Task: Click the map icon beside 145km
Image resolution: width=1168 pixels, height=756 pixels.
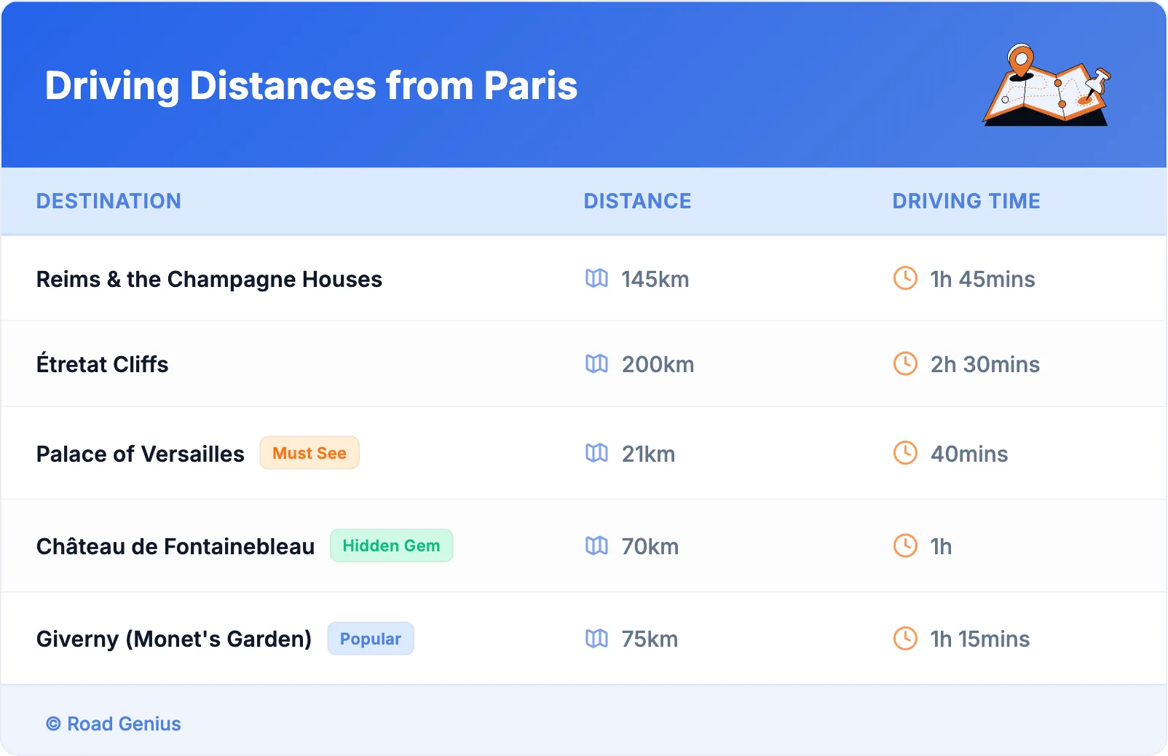Action: click(596, 278)
